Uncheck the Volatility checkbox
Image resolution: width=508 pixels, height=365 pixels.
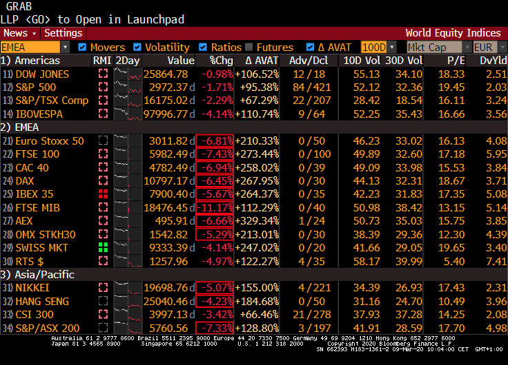[137, 48]
